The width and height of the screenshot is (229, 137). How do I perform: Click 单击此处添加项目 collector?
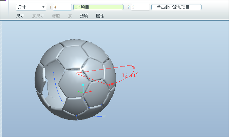tap(176, 7)
